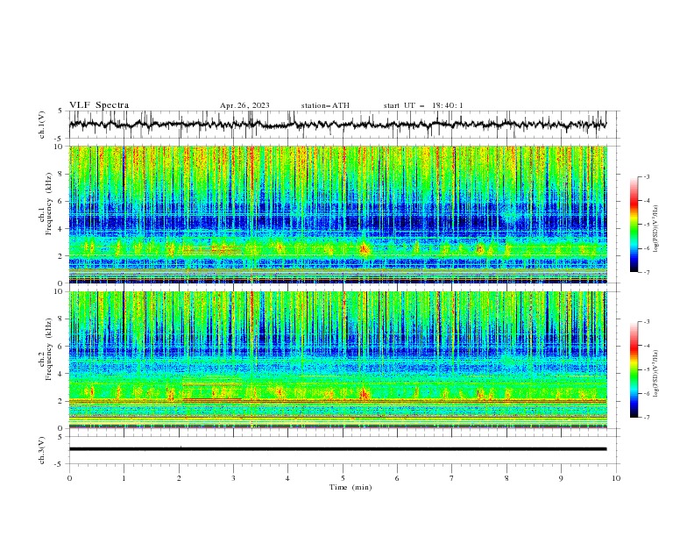
Task: Click the time-axis tick label "1"
Action: 124,478
